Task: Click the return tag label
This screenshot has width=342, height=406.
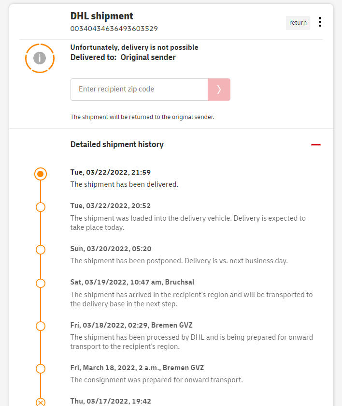Action: pos(298,23)
